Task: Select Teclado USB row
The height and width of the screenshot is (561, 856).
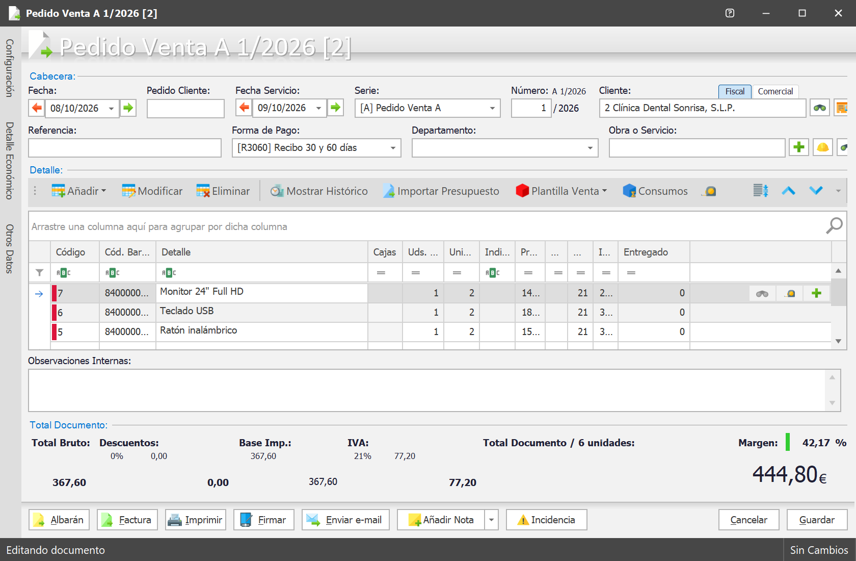Action: point(430,312)
